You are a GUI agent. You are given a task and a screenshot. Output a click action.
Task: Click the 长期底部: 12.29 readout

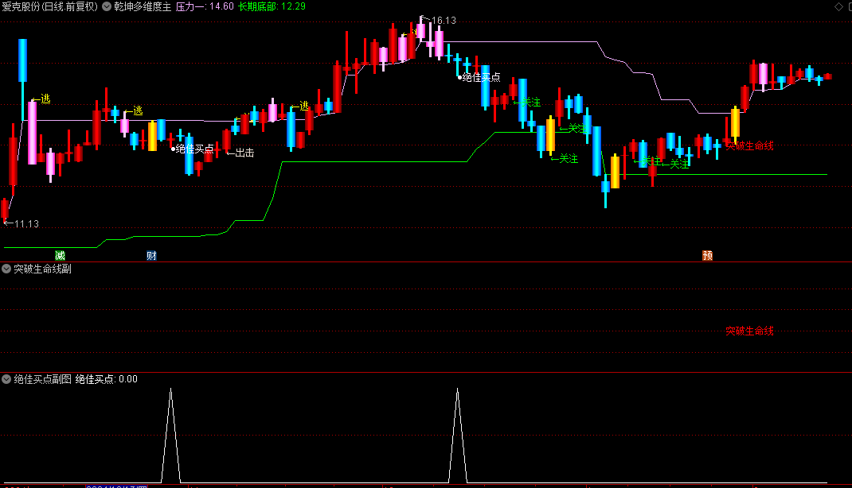coord(272,6)
